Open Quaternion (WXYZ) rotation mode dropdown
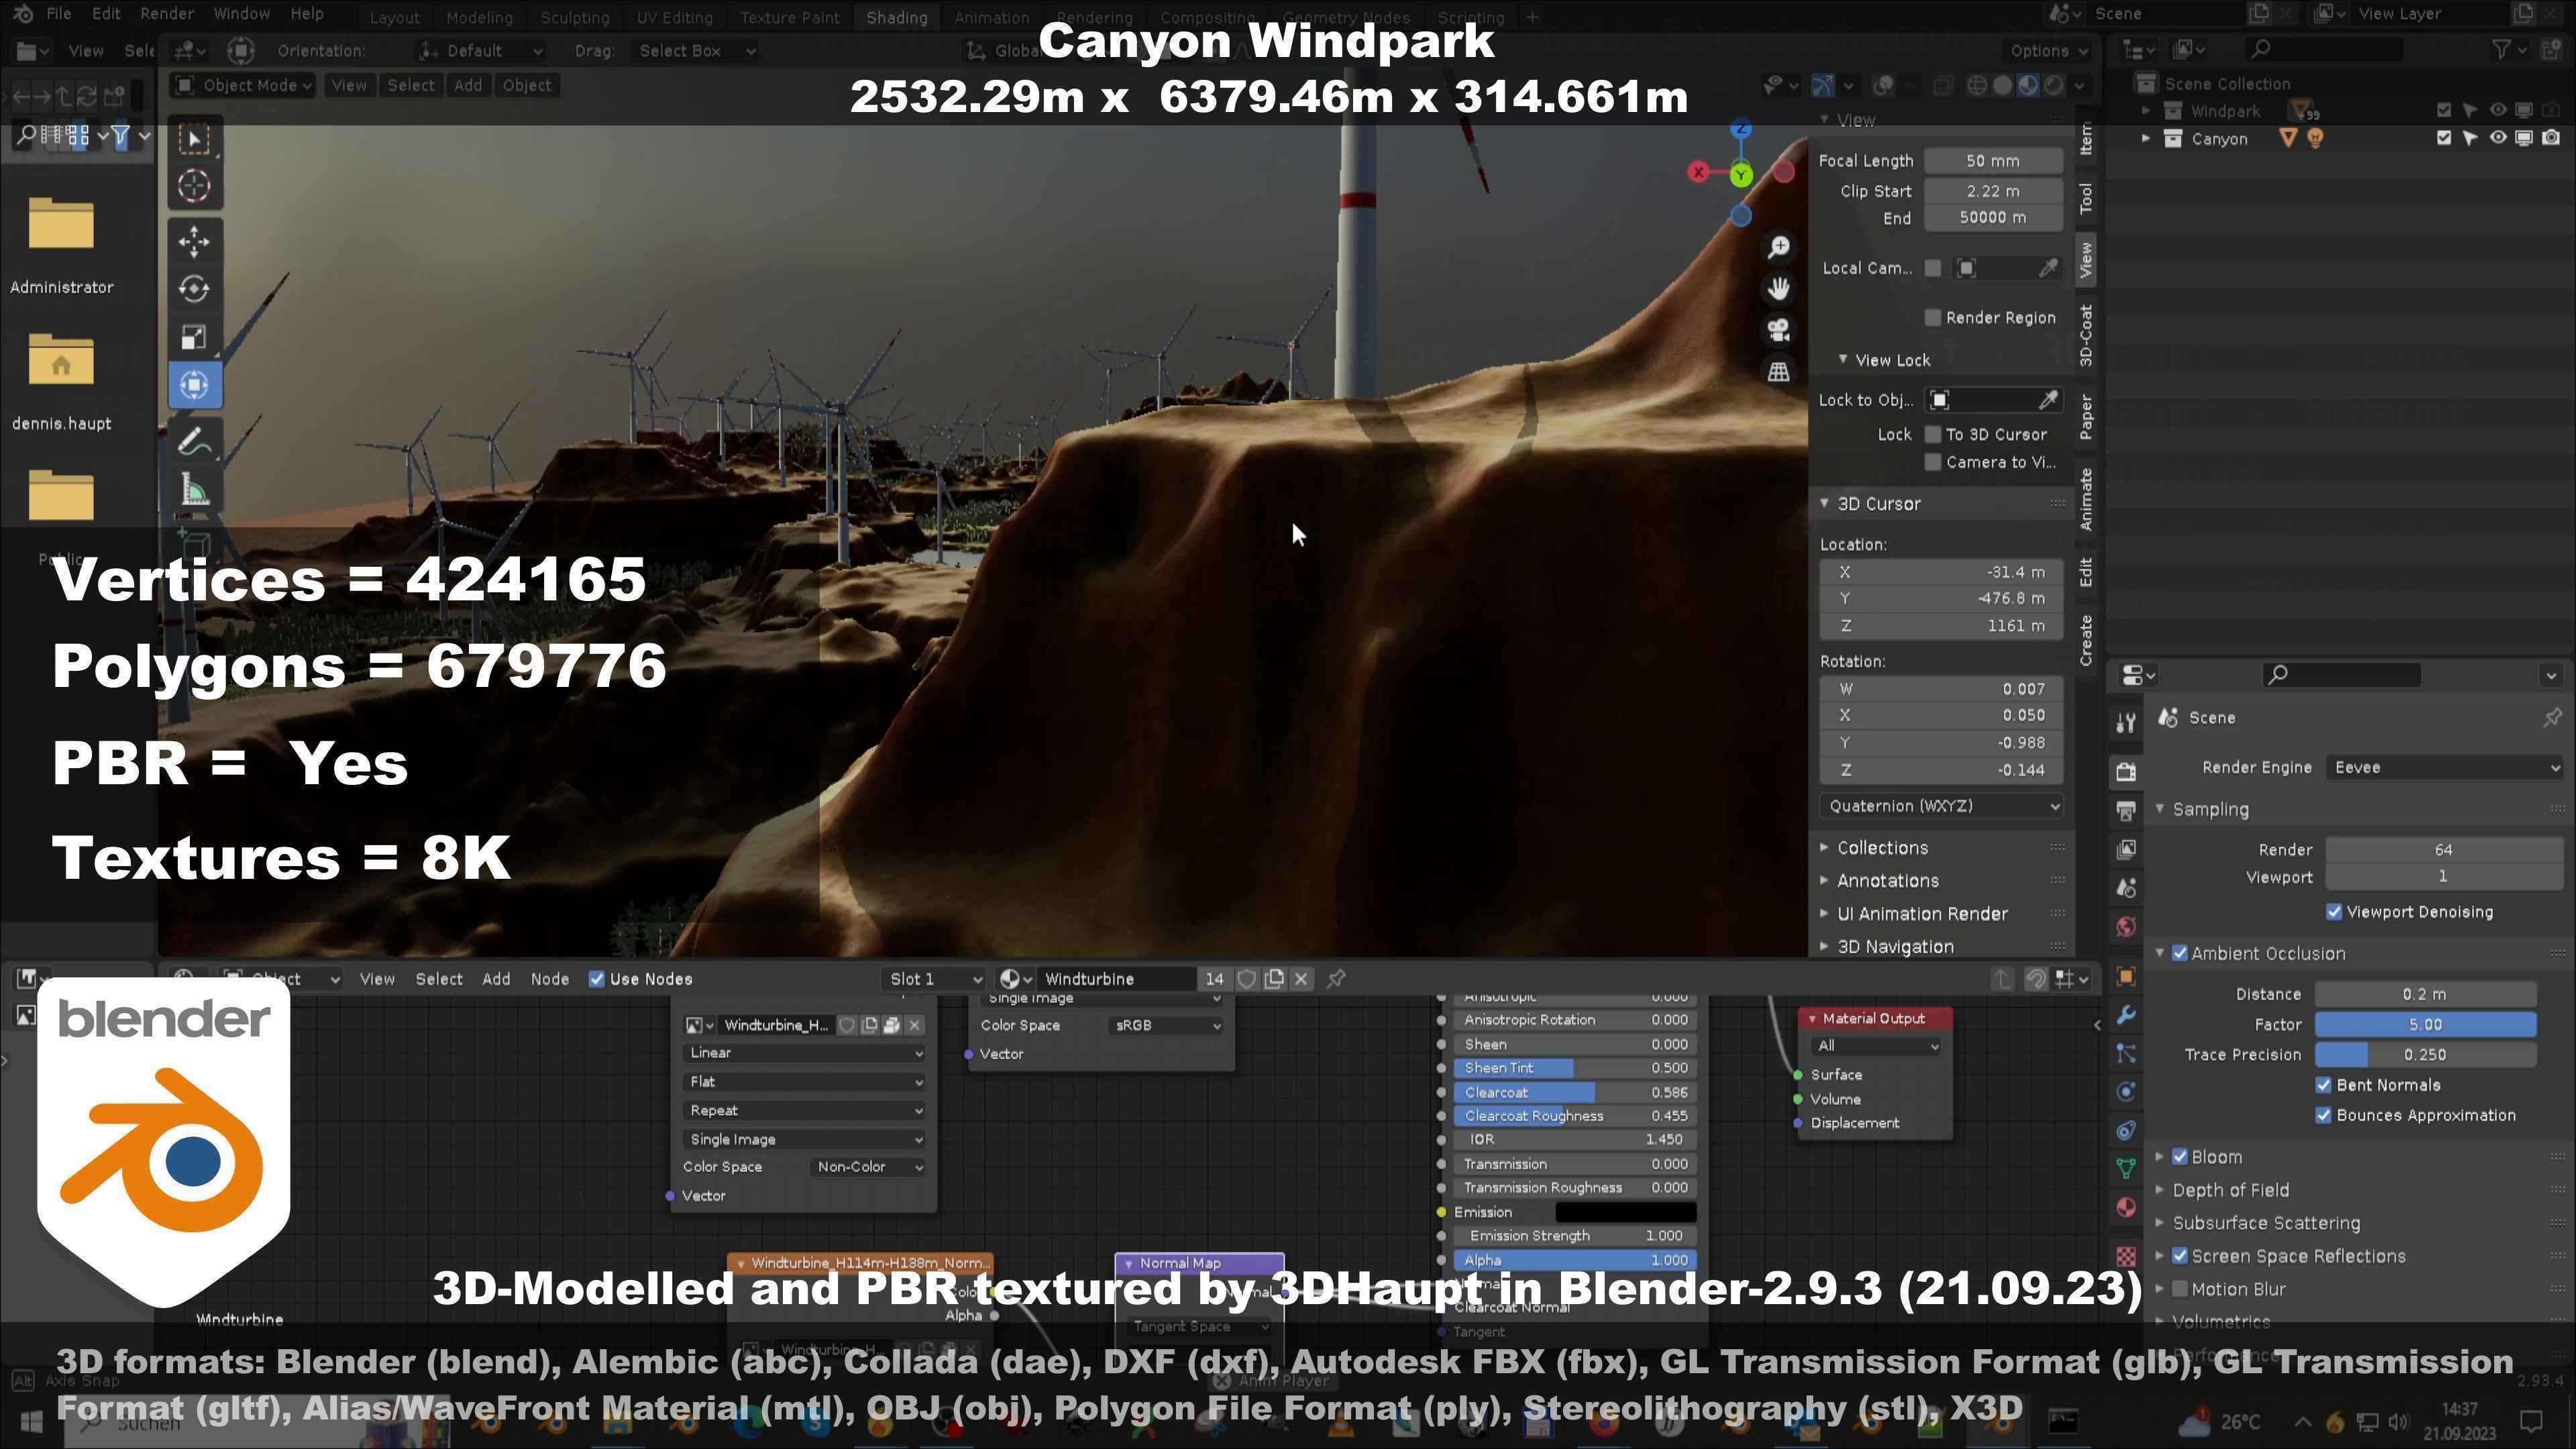The width and height of the screenshot is (2576, 1449). (x=1940, y=806)
